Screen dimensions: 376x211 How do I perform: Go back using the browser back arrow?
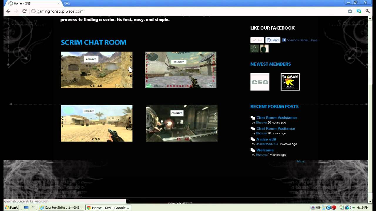click(x=8, y=11)
